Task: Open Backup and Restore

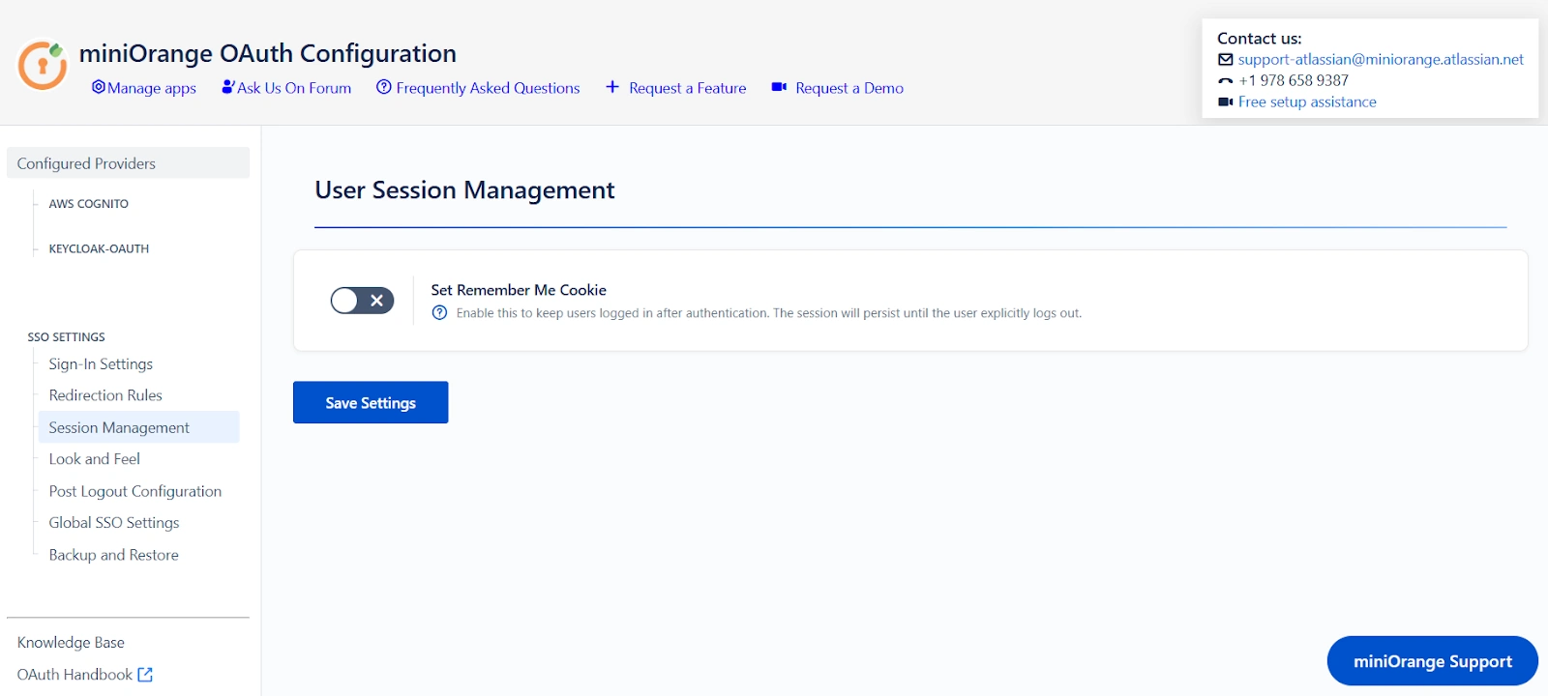Action: [x=114, y=555]
